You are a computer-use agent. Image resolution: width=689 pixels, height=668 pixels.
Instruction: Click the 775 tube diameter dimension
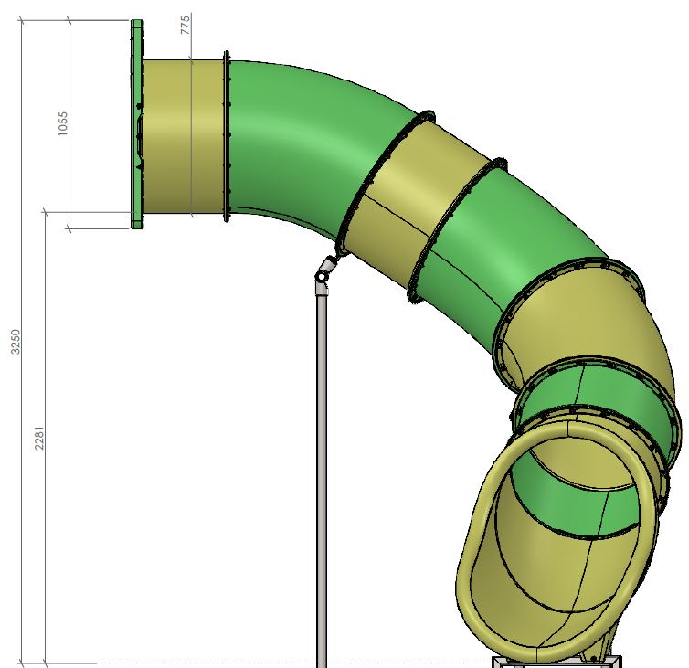point(185,25)
